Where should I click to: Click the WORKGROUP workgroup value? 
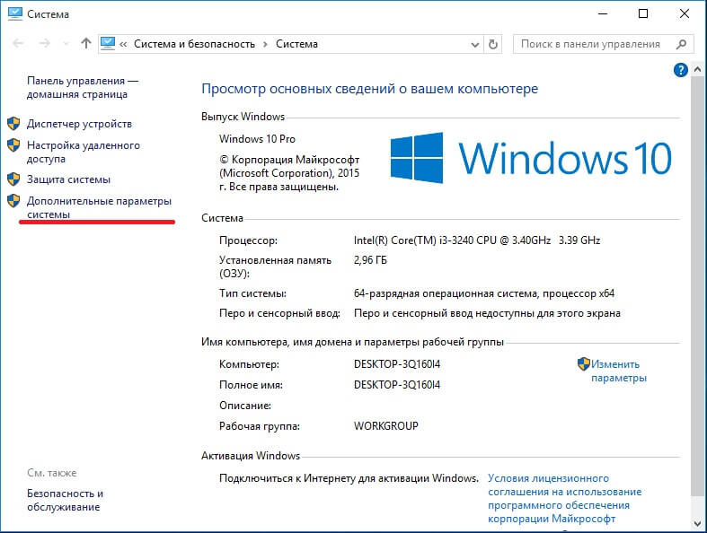(386, 425)
